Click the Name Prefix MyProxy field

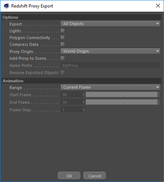click(110, 65)
